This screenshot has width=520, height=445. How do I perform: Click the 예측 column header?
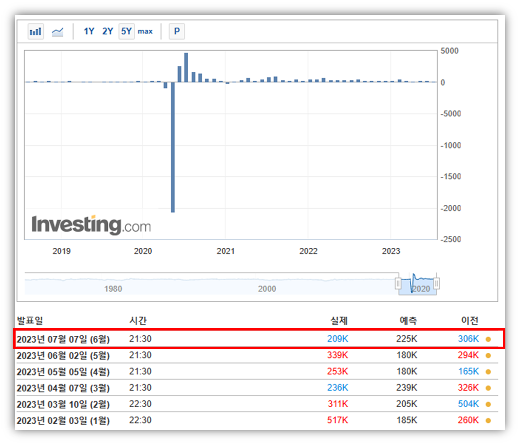pos(408,321)
